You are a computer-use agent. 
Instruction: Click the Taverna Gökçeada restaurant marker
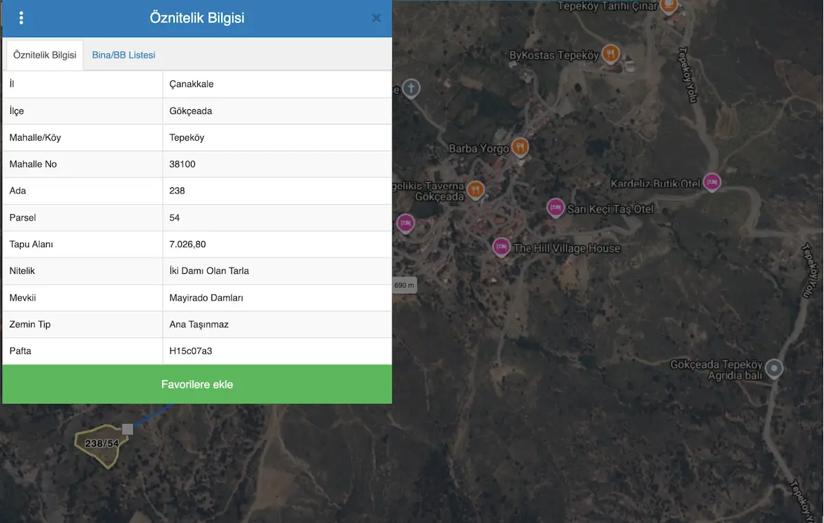(x=475, y=190)
